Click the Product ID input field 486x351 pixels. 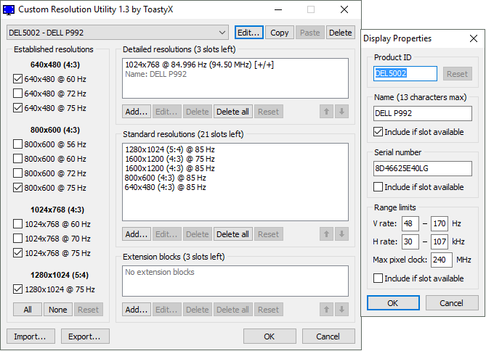404,74
